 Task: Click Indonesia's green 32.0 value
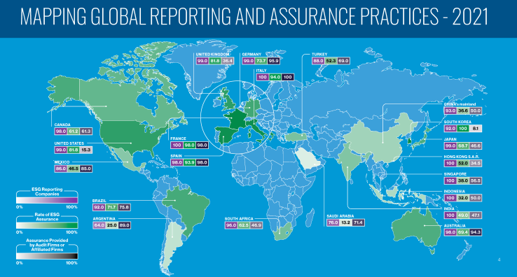463,198
